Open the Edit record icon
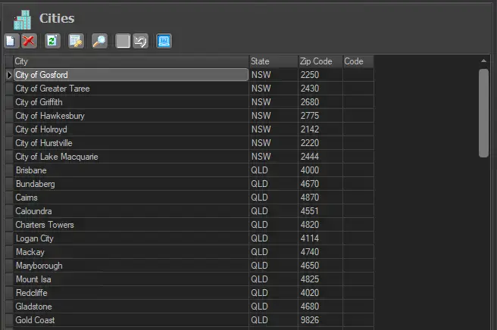Viewport: 497px width, 330px height. tap(76, 41)
